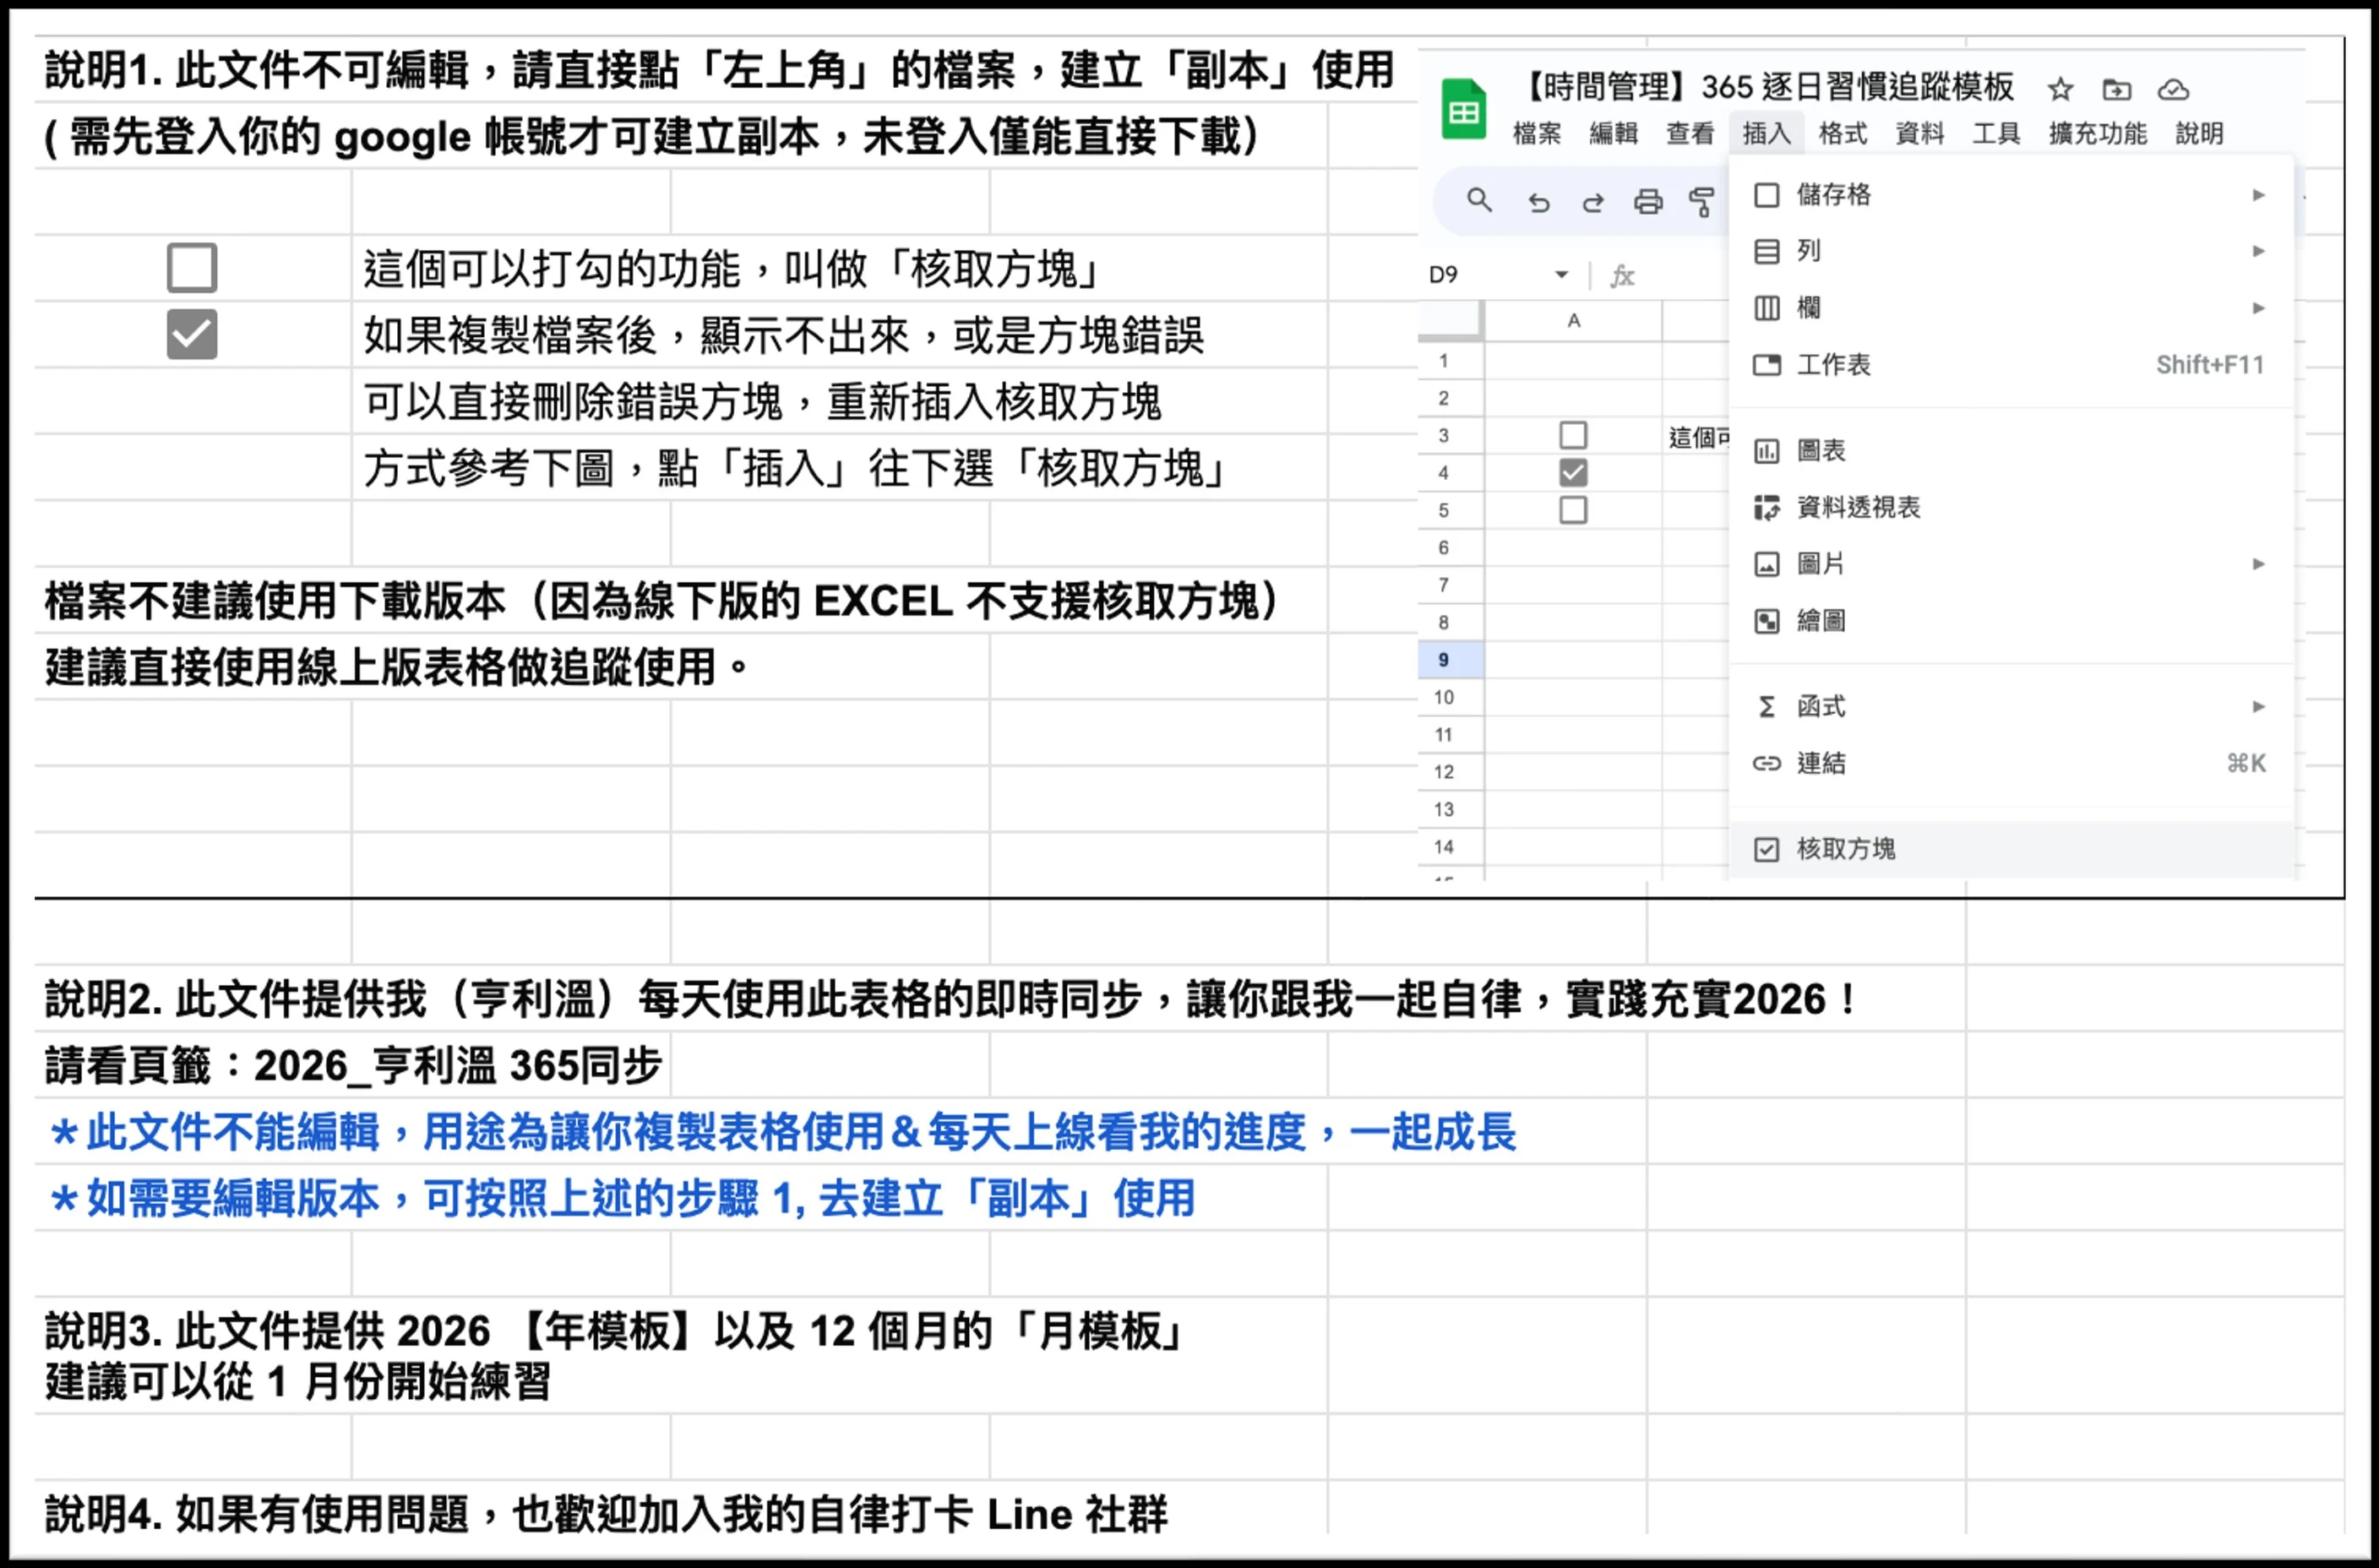Viewport: 2379px width, 1568px height.
Task: Select 工作表 menu entry with Shift+F11
Action: pos(1833,365)
